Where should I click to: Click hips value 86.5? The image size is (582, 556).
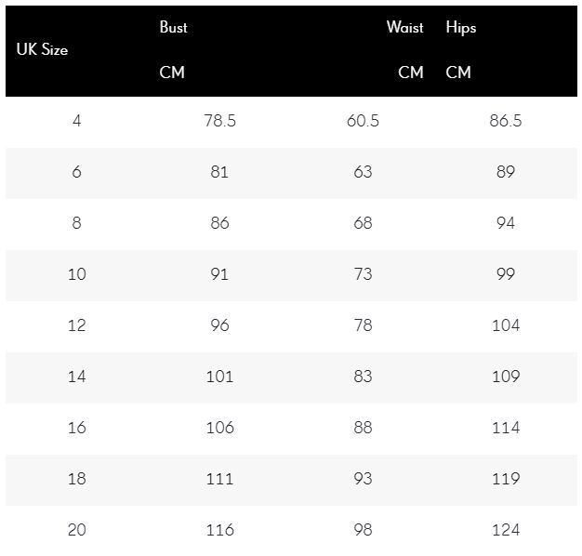point(506,121)
